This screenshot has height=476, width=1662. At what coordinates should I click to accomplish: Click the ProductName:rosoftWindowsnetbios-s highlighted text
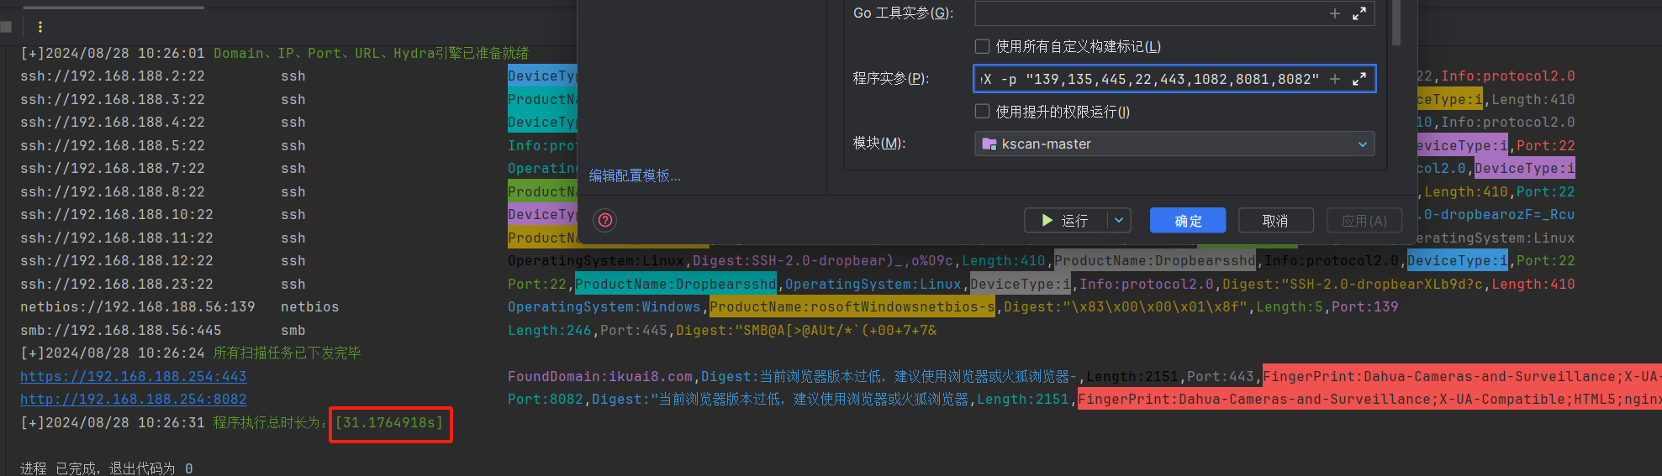pyautogui.click(x=852, y=306)
